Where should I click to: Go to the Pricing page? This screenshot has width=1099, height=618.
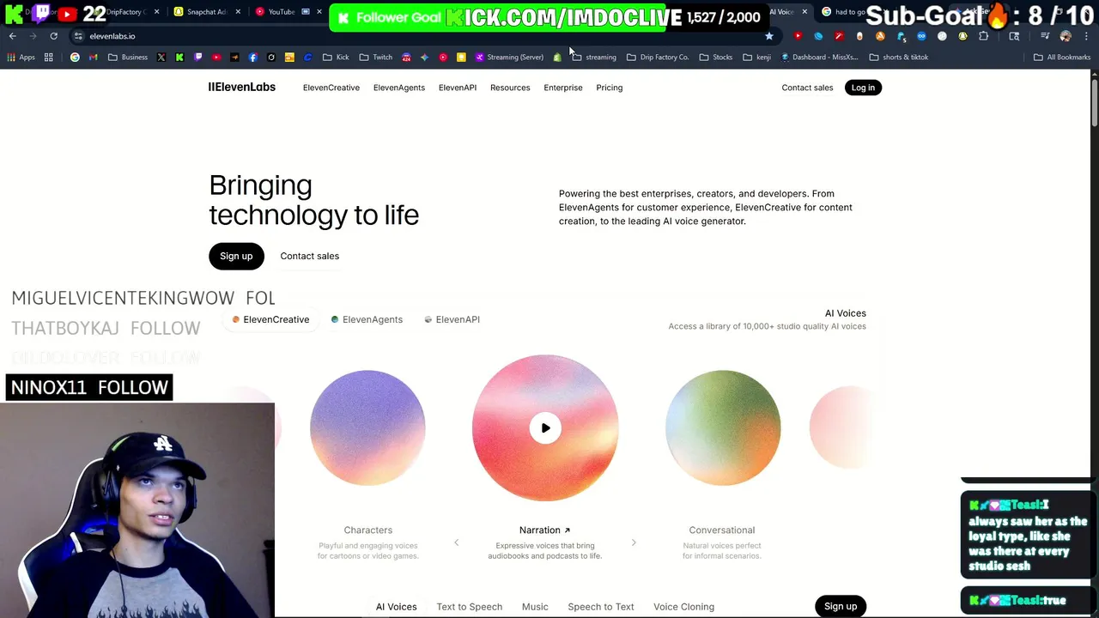(609, 88)
